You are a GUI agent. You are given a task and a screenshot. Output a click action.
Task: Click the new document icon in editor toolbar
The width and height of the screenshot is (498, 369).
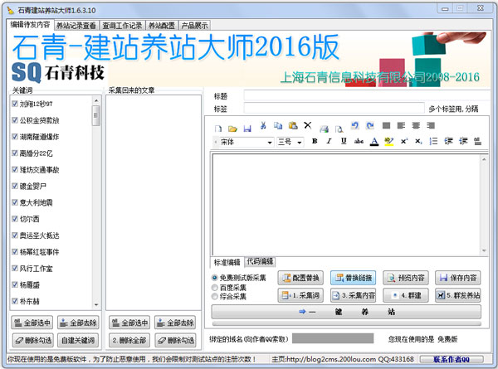[217, 129]
